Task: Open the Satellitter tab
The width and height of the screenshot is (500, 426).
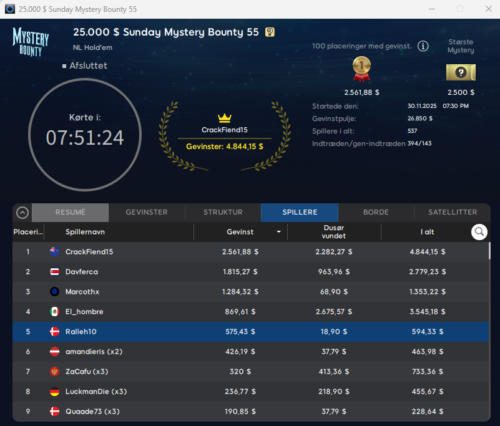Action: click(x=453, y=212)
